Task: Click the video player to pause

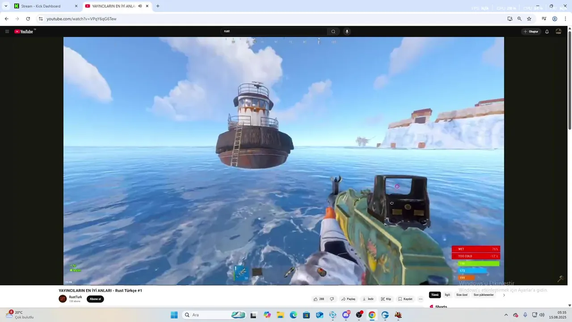Action: [x=284, y=161]
